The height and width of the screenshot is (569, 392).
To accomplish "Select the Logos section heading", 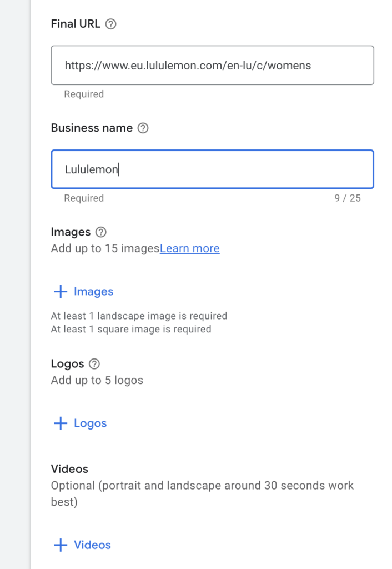I will pyautogui.click(x=67, y=363).
